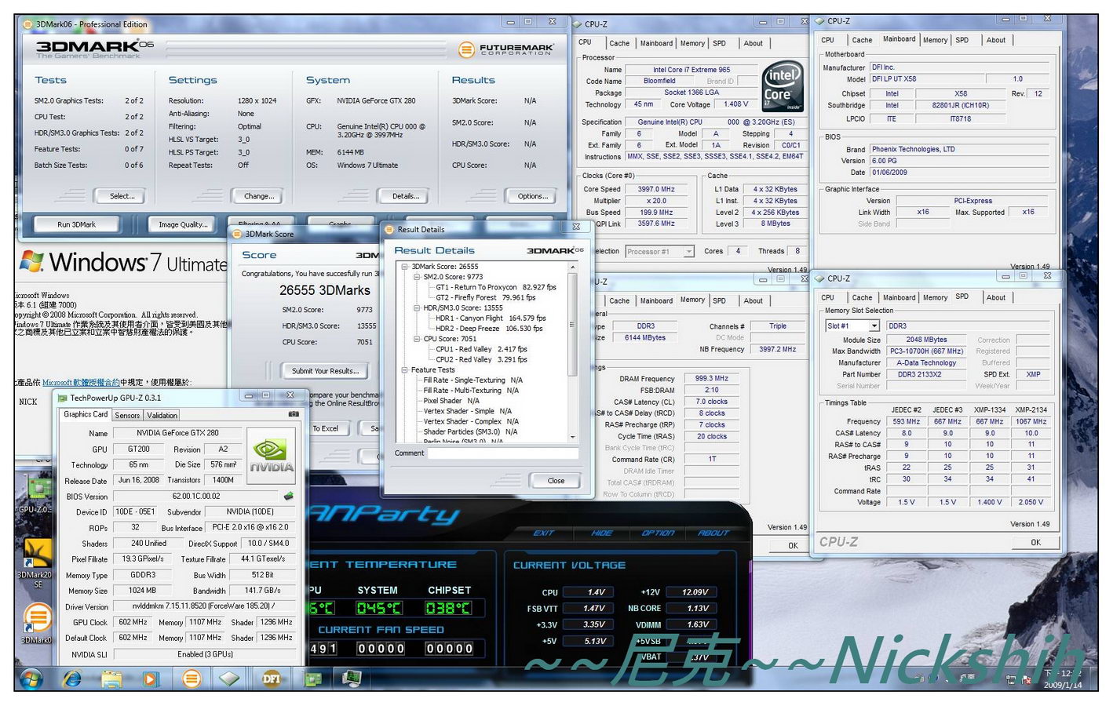Collapse the SM2.0 Score: 9773 node

click(418, 277)
